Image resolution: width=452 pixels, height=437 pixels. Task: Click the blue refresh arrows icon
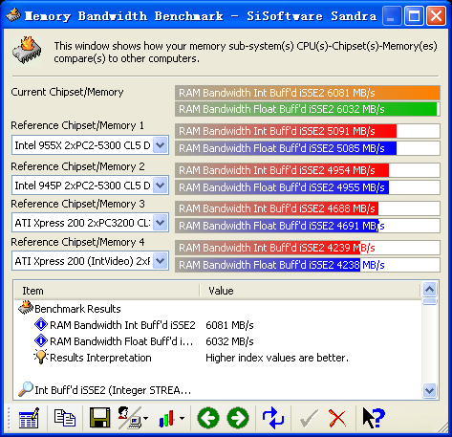point(273,418)
